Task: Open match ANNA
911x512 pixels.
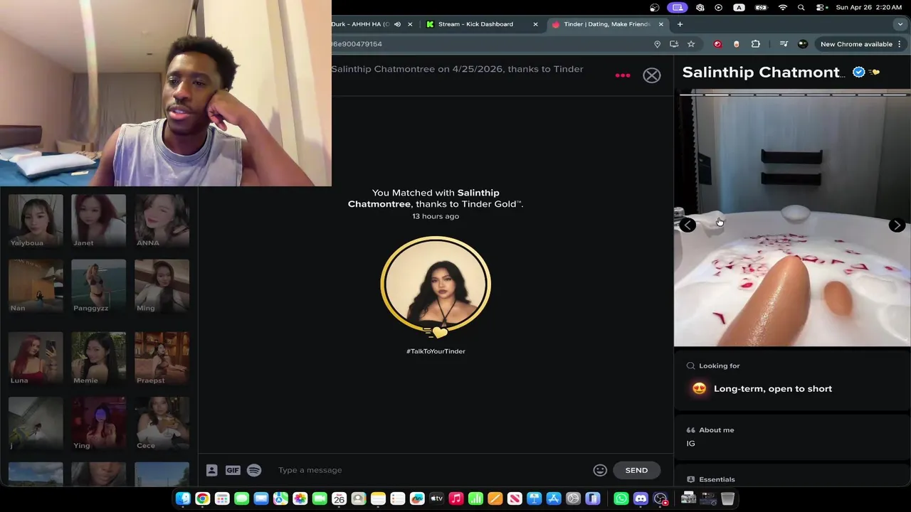Action: pos(162,221)
